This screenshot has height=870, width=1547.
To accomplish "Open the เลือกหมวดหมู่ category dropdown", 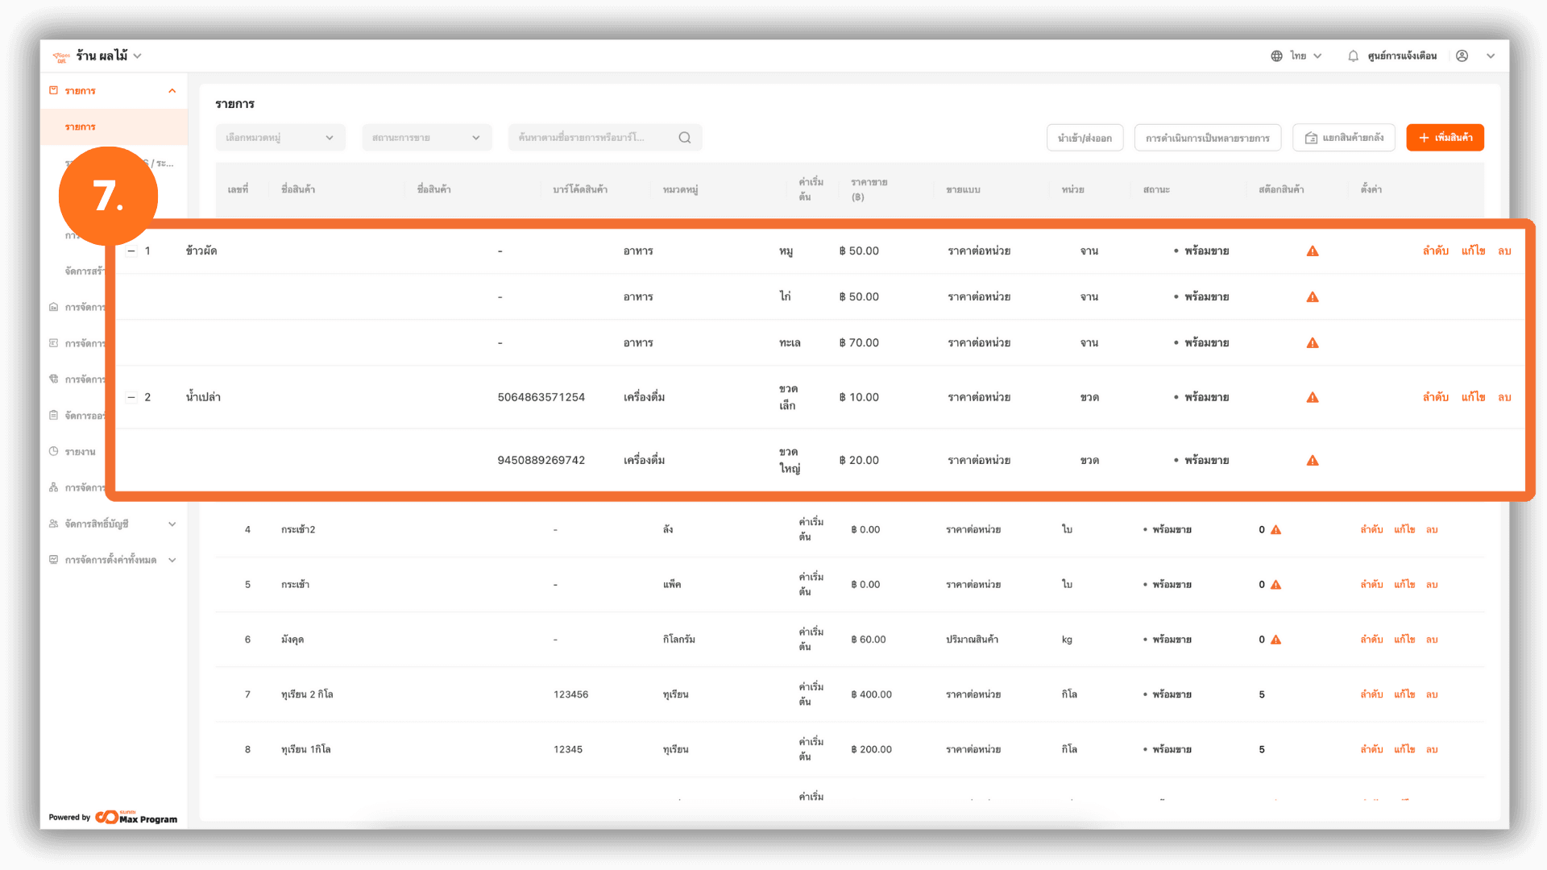I will [280, 138].
